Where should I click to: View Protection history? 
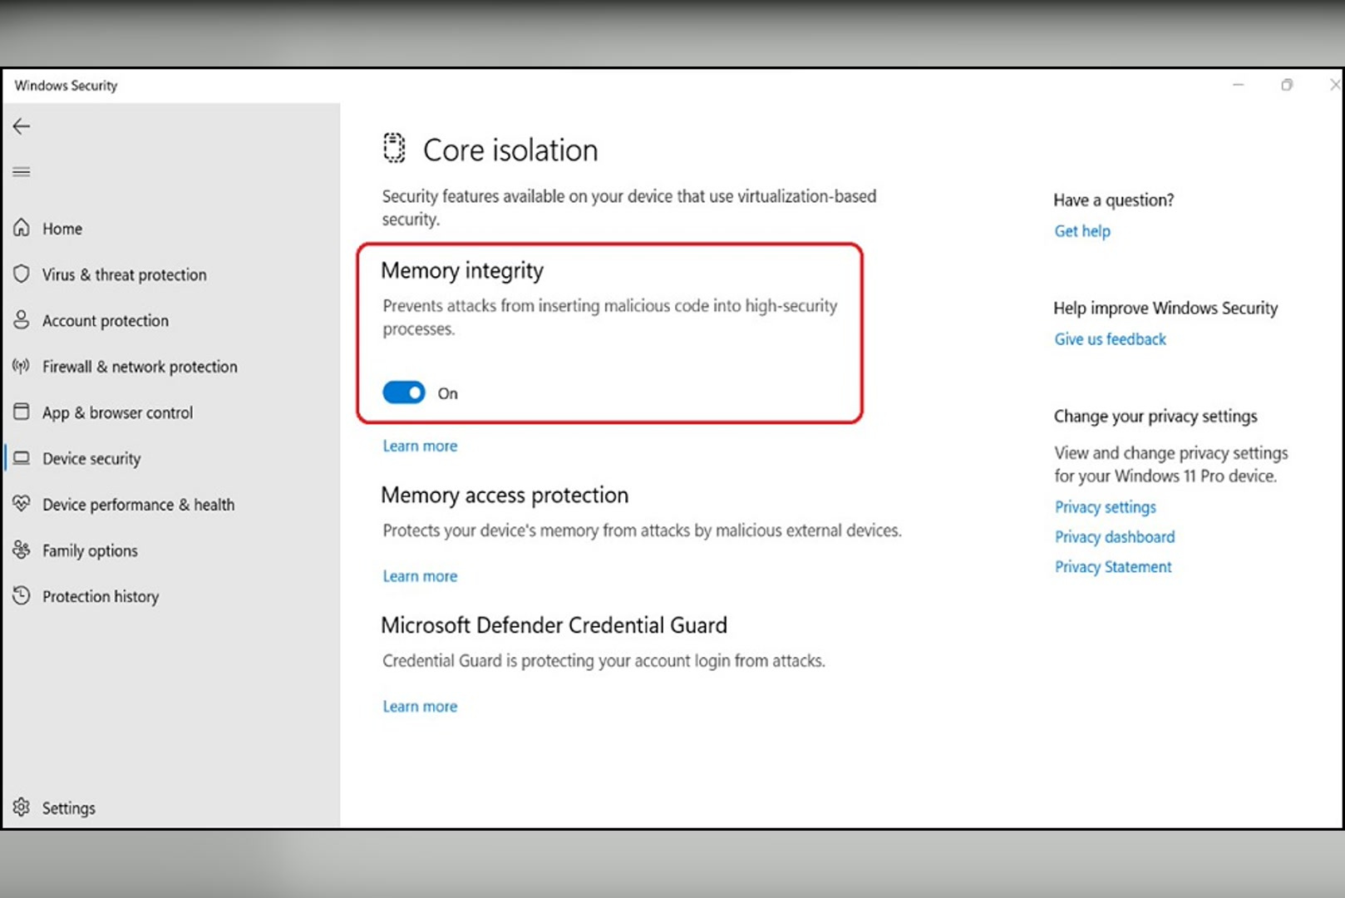pyautogui.click(x=101, y=596)
